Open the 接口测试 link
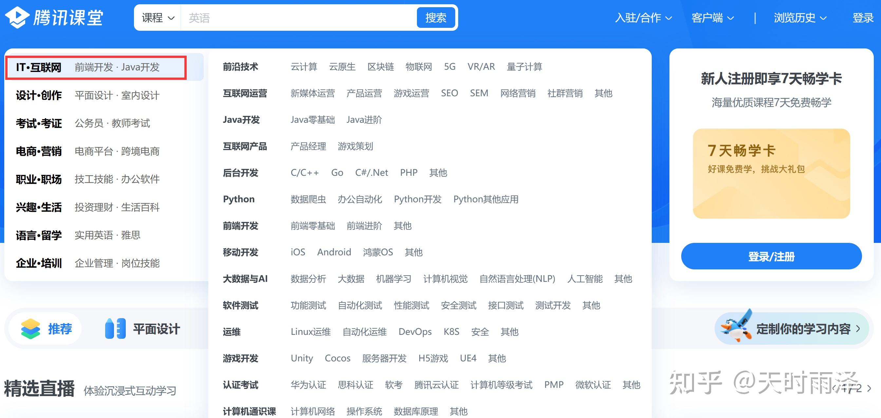 [x=505, y=305]
